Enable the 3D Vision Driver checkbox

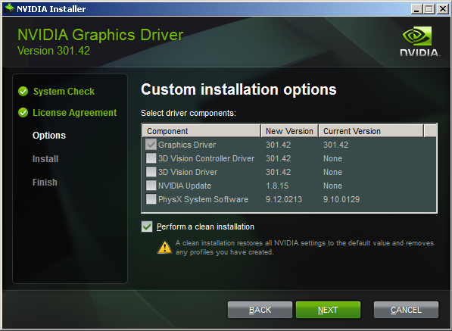click(151, 172)
